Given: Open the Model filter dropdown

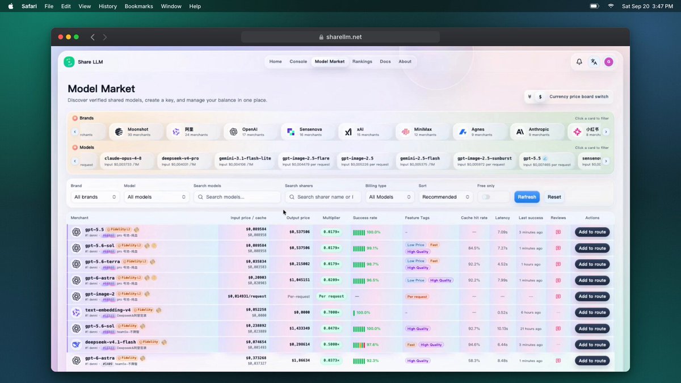Looking at the screenshot, I should click(x=157, y=197).
